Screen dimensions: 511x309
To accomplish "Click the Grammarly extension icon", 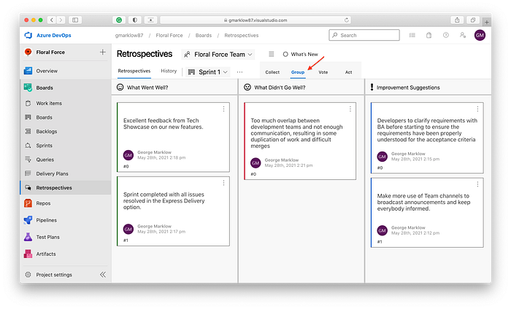I will [x=119, y=20].
